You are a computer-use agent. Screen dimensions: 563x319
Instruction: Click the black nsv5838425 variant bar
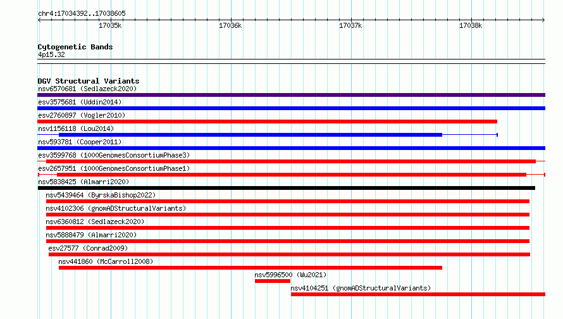287,188
